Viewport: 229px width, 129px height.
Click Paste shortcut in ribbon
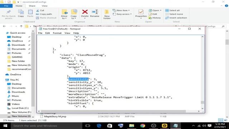(46, 18)
